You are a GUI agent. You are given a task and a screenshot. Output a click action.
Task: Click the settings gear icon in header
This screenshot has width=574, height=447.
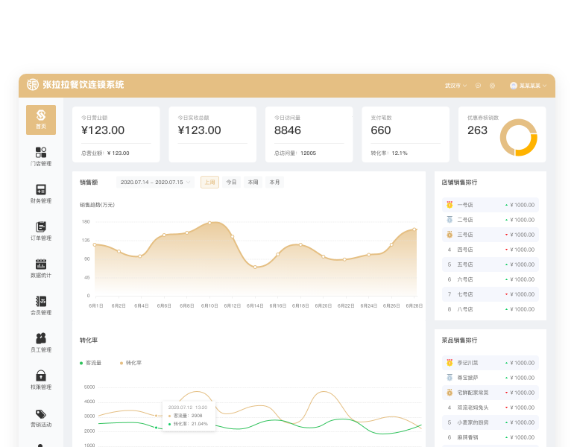point(492,86)
